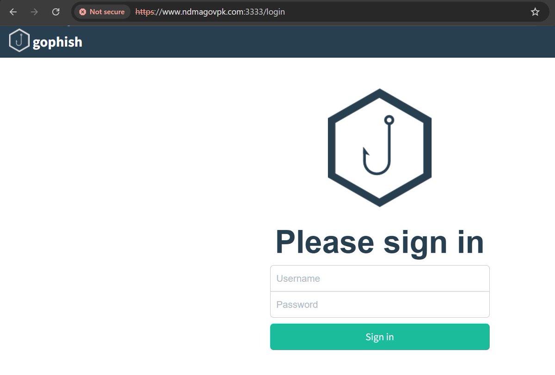Click the gophish hook logo in navbar
This screenshot has height=375, width=555.
[x=19, y=40]
